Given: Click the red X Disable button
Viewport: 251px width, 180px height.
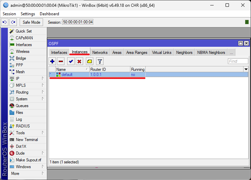Looking at the screenshot, I should pos(79,61).
